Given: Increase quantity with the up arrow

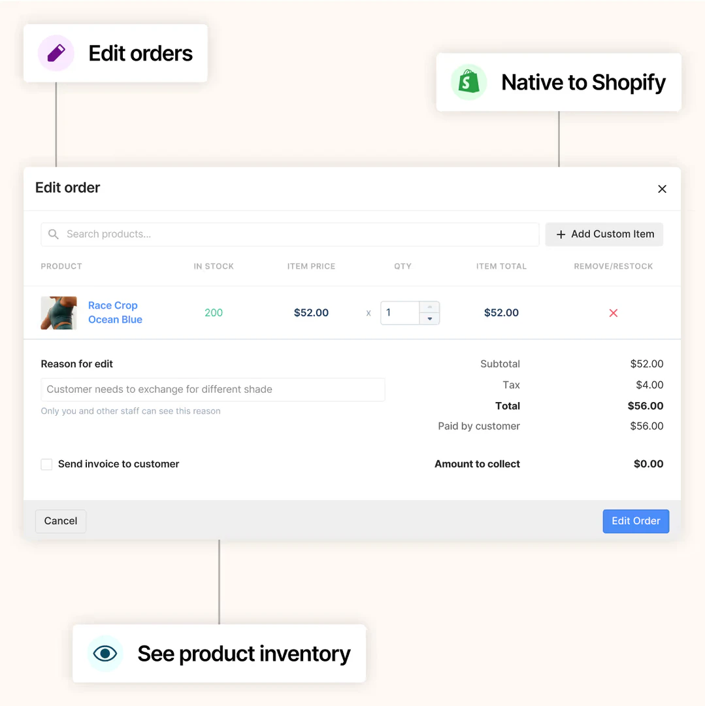Looking at the screenshot, I should click(429, 307).
